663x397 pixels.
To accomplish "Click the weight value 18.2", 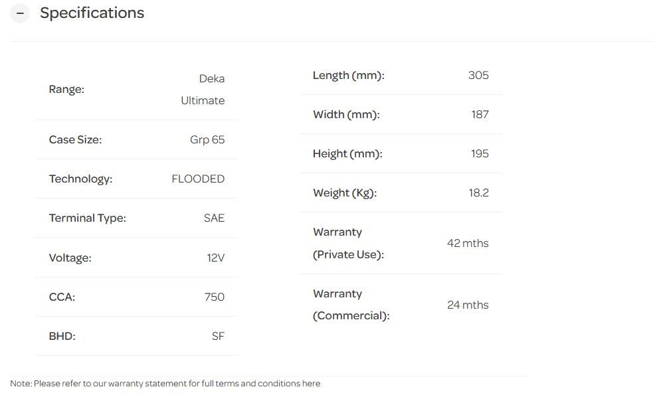I will click(x=478, y=193).
